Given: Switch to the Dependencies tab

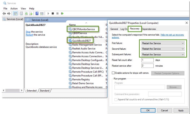Looking at the screenshot, I should tap(149, 29).
